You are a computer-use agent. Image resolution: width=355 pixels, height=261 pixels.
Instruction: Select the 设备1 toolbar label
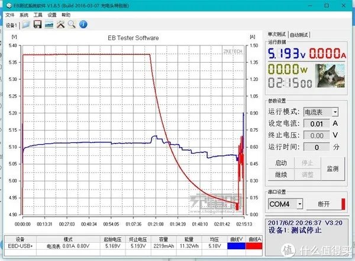[x=11, y=25]
